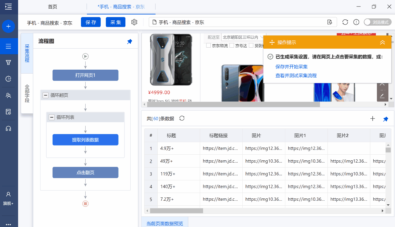This screenshot has width=395, height=227.
Task: Open the 北京朝阳区三环以内 delivery dropdown
Action: (x=243, y=37)
